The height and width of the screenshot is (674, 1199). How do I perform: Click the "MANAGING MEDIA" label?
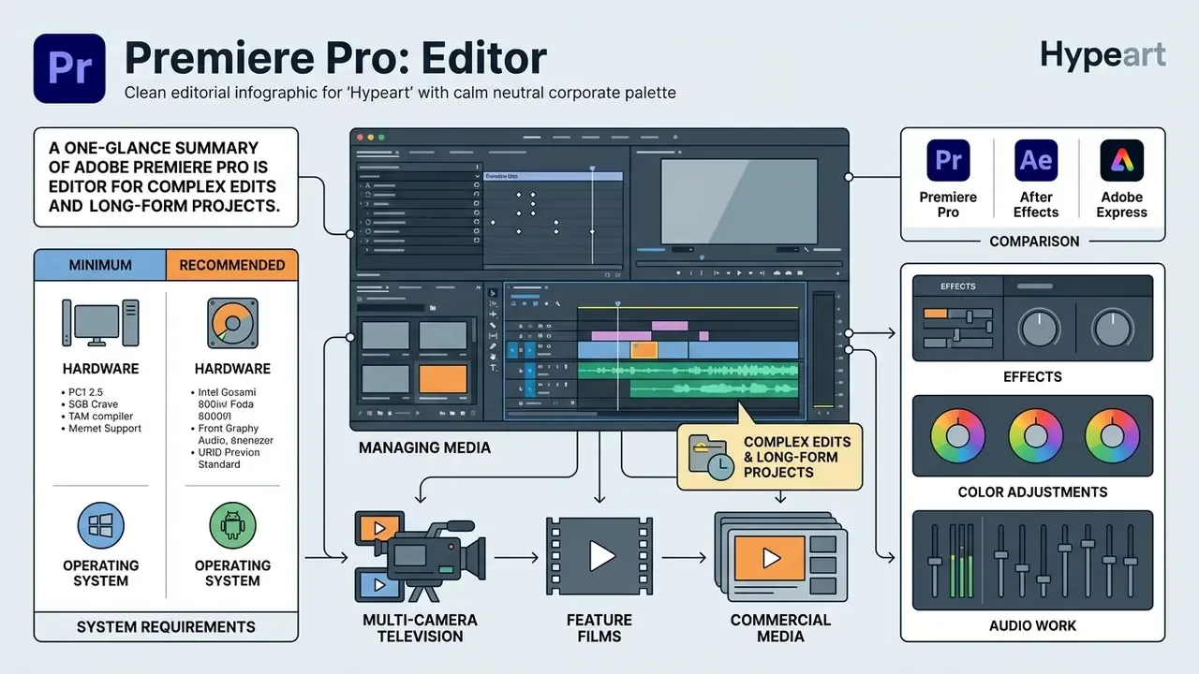click(x=424, y=447)
